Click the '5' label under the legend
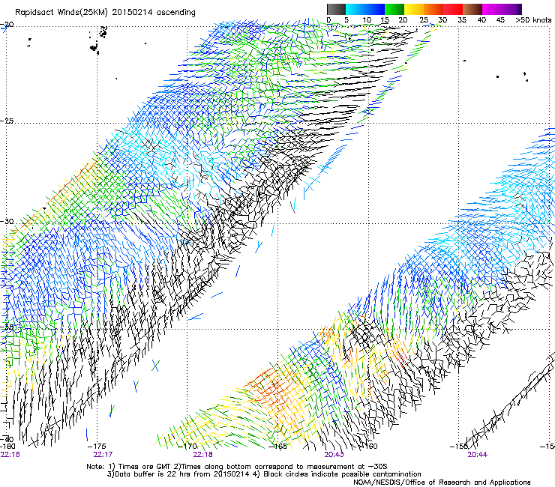Image resolution: width=555 pixels, height=487 pixels. [x=346, y=19]
